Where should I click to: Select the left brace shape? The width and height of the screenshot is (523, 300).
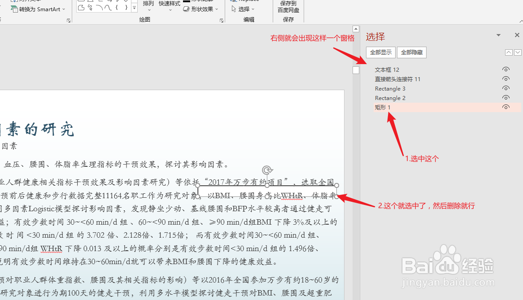coord(117,7)
